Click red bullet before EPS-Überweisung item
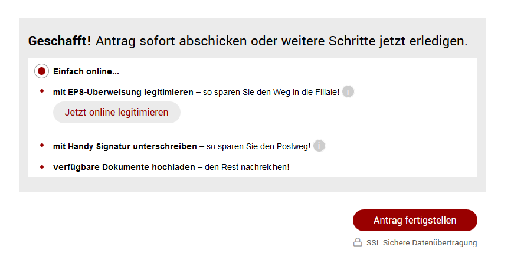The image size is (514, 266). [x=42, y=91]
